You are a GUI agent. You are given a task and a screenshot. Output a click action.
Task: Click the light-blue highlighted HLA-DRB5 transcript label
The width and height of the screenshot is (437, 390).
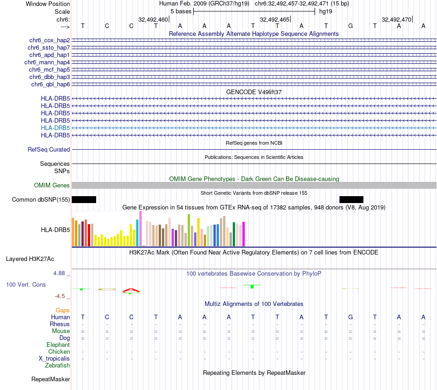pyautogui.click(x=56, y=128)
